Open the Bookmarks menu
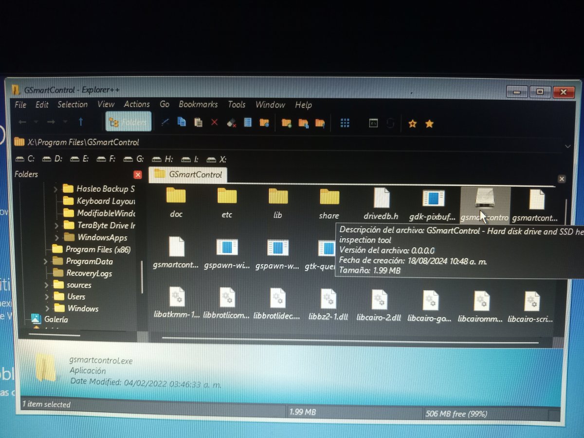Screen dimensions: 584x438 (198, 105)
